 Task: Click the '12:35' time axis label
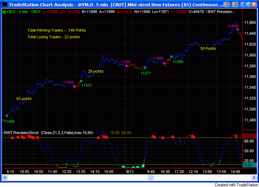[66, 172]
